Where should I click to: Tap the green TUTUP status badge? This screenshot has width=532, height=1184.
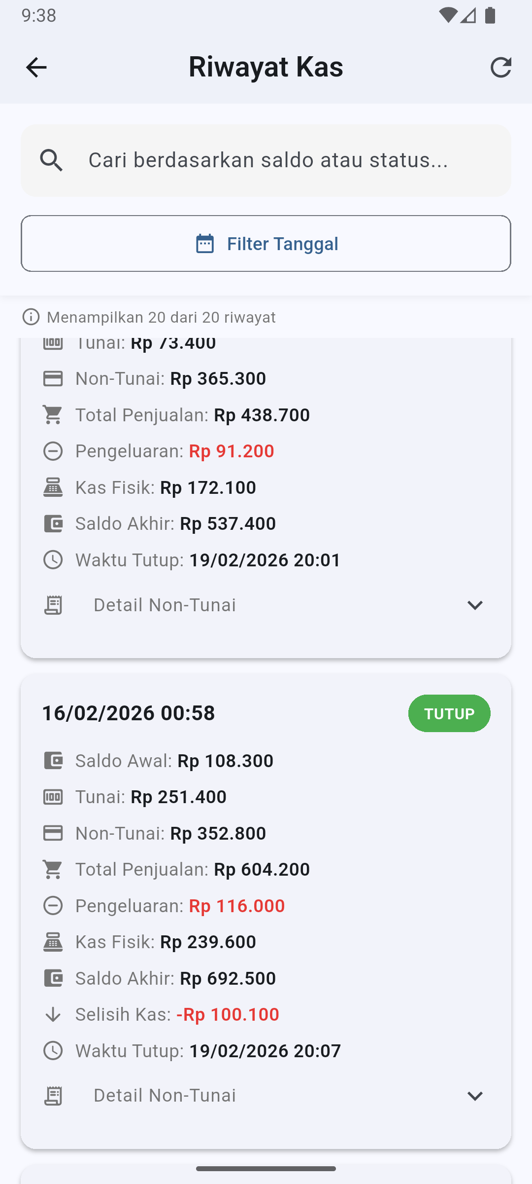449,713
